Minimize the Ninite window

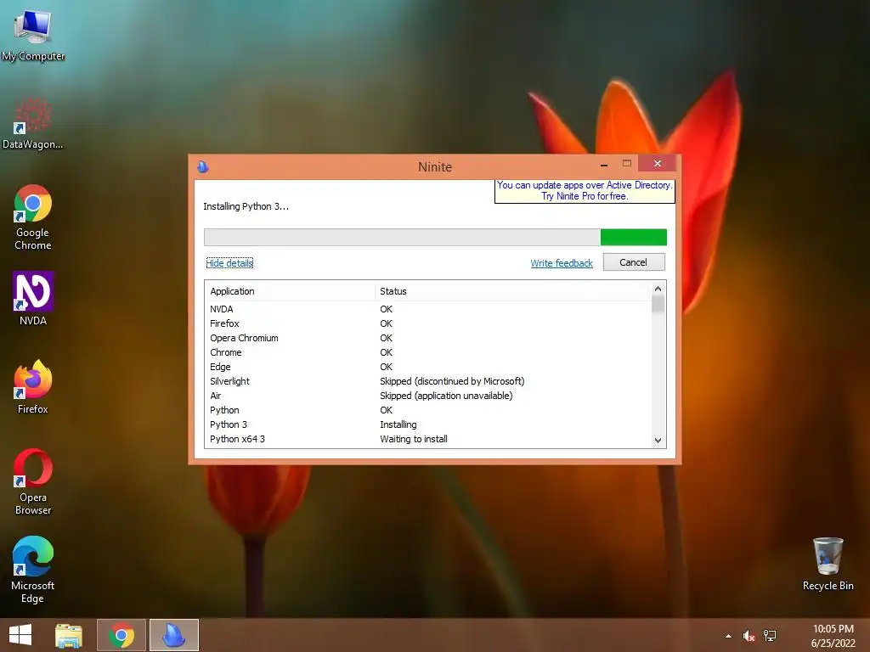(604, 164)
